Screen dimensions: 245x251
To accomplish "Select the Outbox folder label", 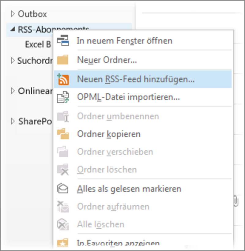I will point(32,14).
